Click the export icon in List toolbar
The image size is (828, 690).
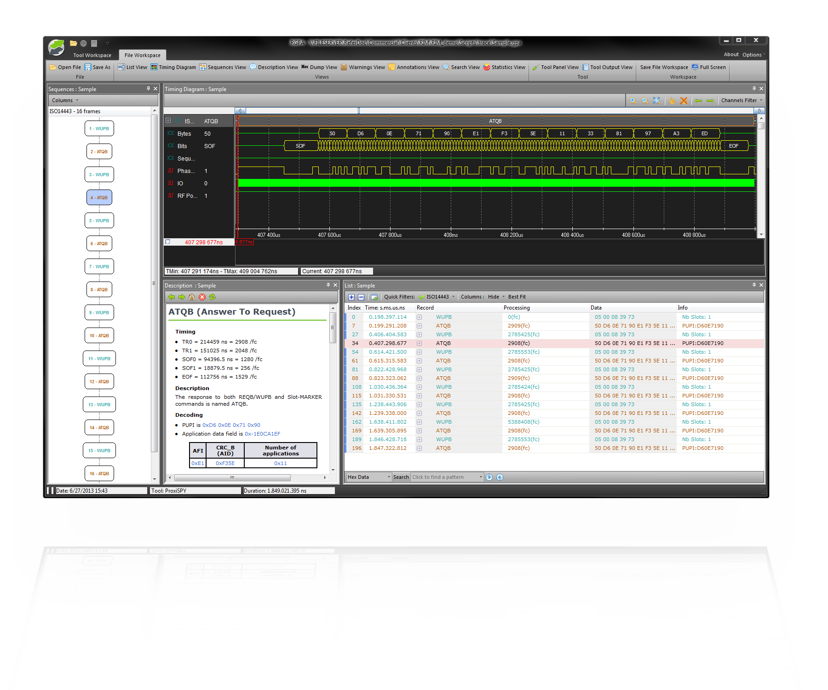[374, 297]
